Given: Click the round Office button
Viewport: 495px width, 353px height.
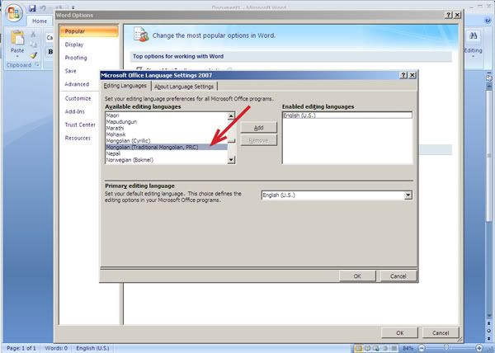Looking at the screenshot, I should 15,14.
